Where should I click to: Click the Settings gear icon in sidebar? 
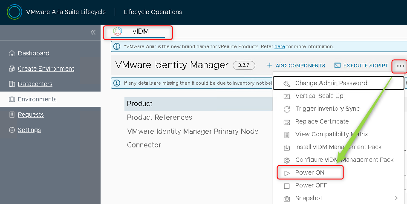12,130
